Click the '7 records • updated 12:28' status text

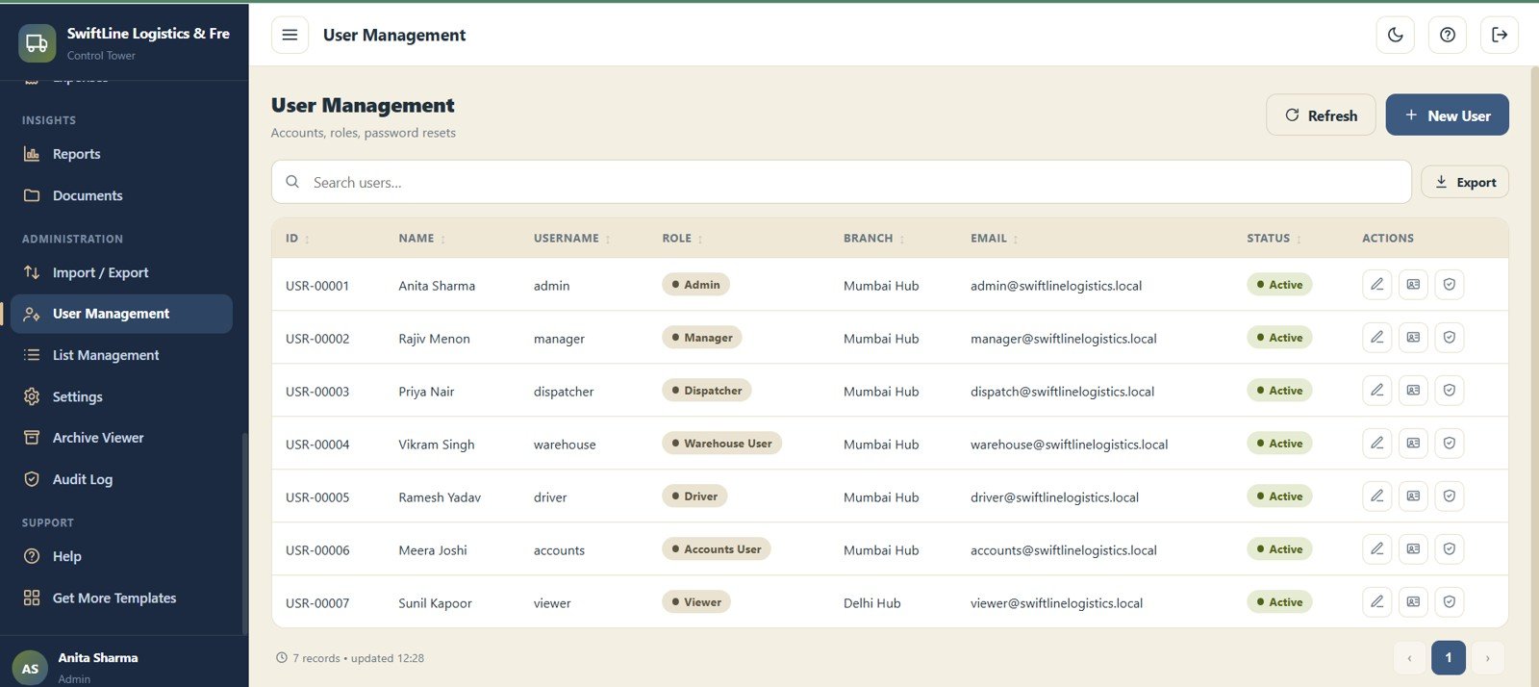pos(358,658)
